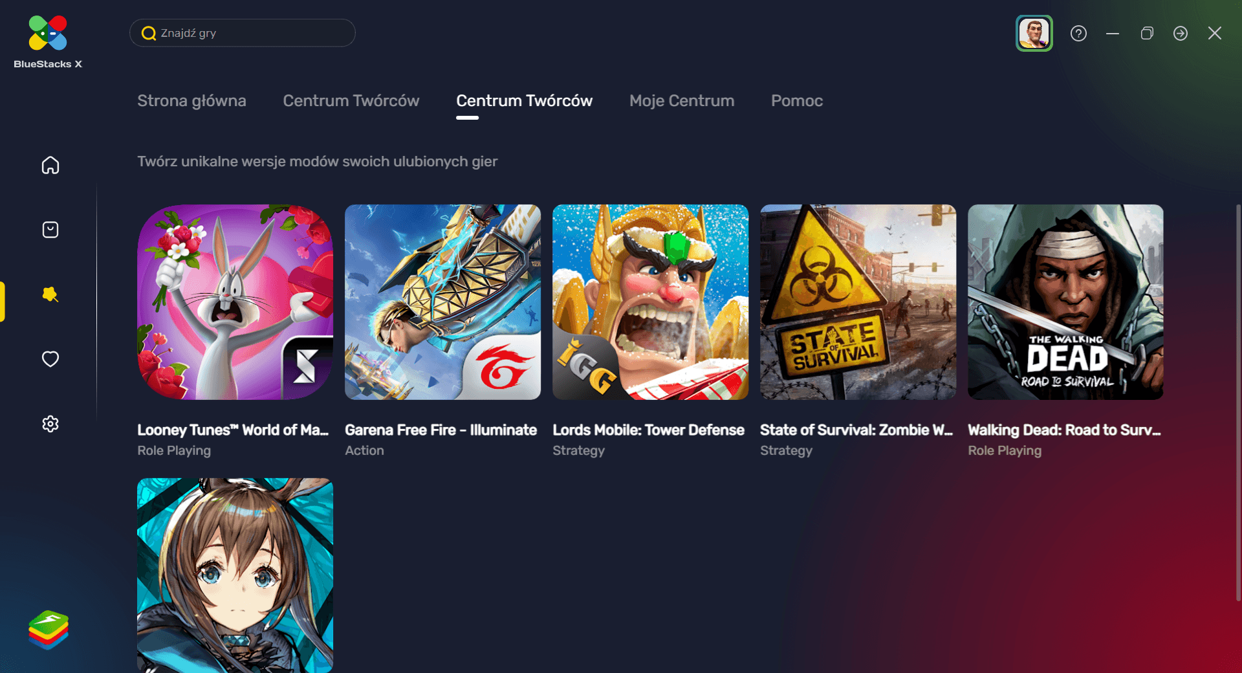Click Role Playing label under Walking Dead
1242x673 pixels.
pyautogui.click(x=1005, y=450)
